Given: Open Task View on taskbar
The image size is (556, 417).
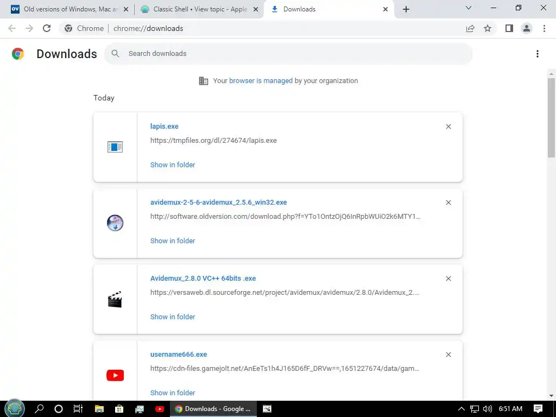Looking at the screenshot, I should click(x=78, y=409).
